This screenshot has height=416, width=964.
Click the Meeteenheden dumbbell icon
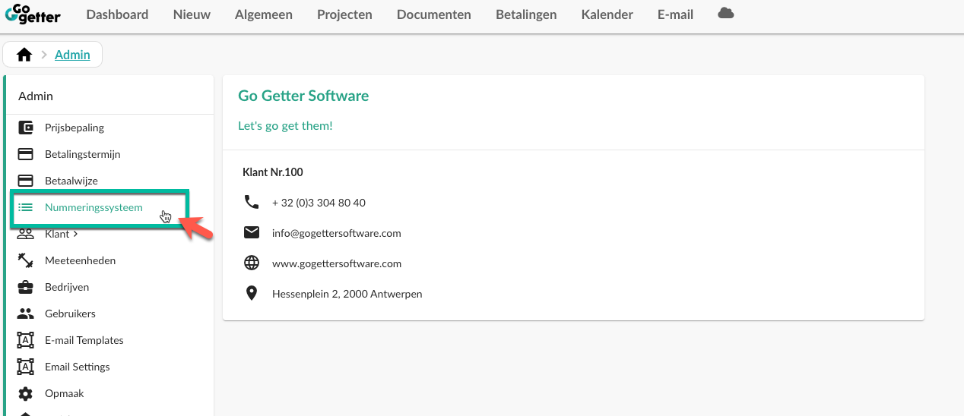(x=25, y=260)
